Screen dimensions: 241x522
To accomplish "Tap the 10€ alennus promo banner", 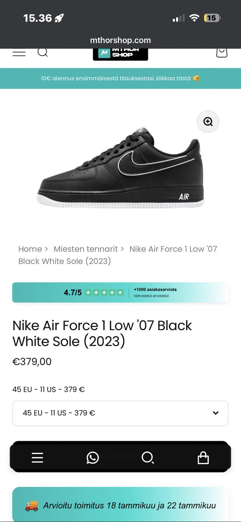I will pyautogui.click(x=120, y=78).
